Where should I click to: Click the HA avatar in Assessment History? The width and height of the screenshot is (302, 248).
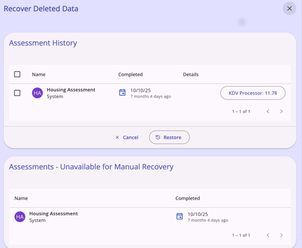click(37, 93)
